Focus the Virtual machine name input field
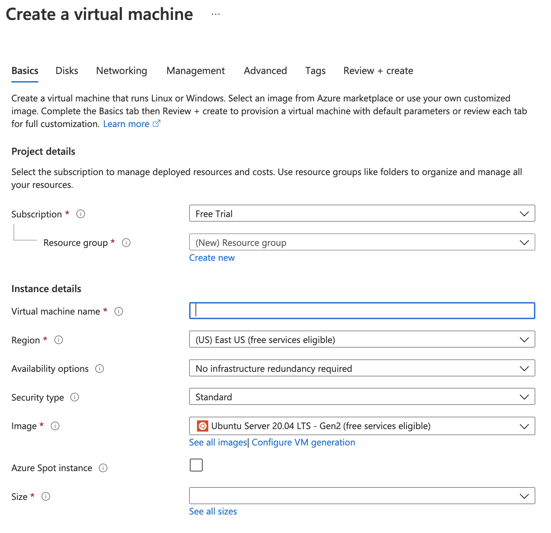The image size is (551, 533). [x=362, y=311]
